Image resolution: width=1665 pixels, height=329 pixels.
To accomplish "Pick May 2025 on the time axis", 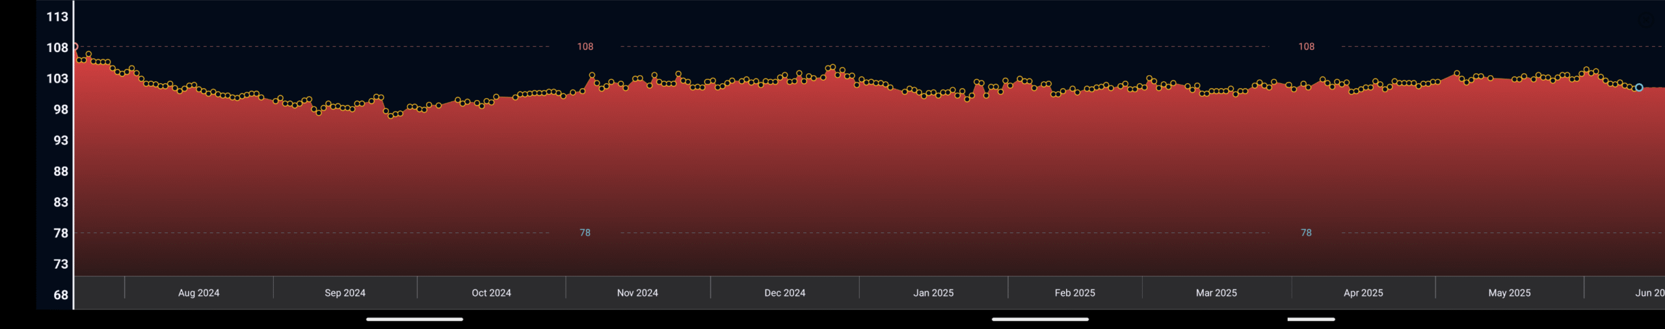I will [x=1509, y=293].
